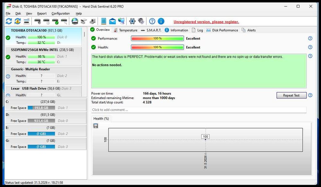321x187 pixels.
Task: Click the SSDPEMKF256G8 Health 98 % value
Action: coord(41,56)
